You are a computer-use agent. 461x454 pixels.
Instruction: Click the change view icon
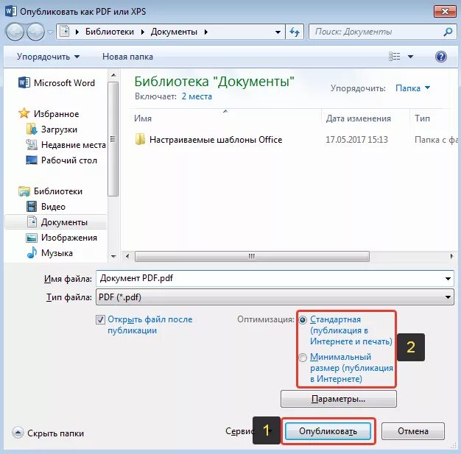click(x=394, y=56)
